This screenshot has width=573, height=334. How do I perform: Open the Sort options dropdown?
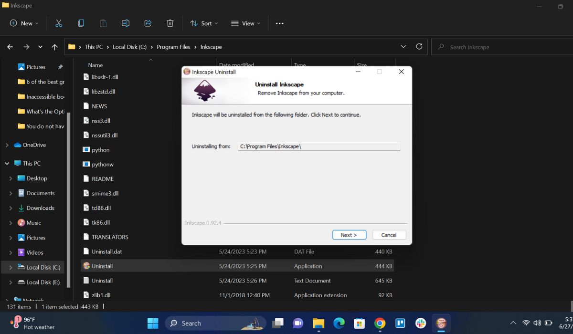coord(204,23)
